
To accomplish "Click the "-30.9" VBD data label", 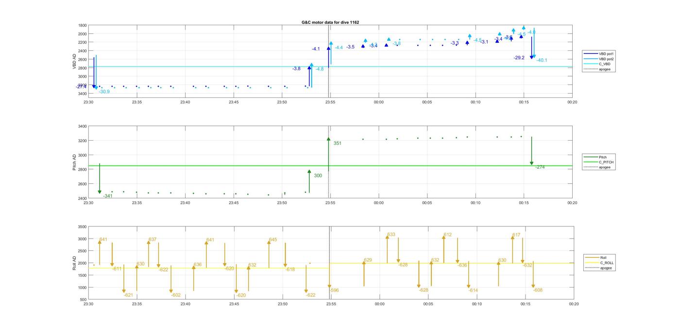I will pyautogui.click(x=104, y=92).
